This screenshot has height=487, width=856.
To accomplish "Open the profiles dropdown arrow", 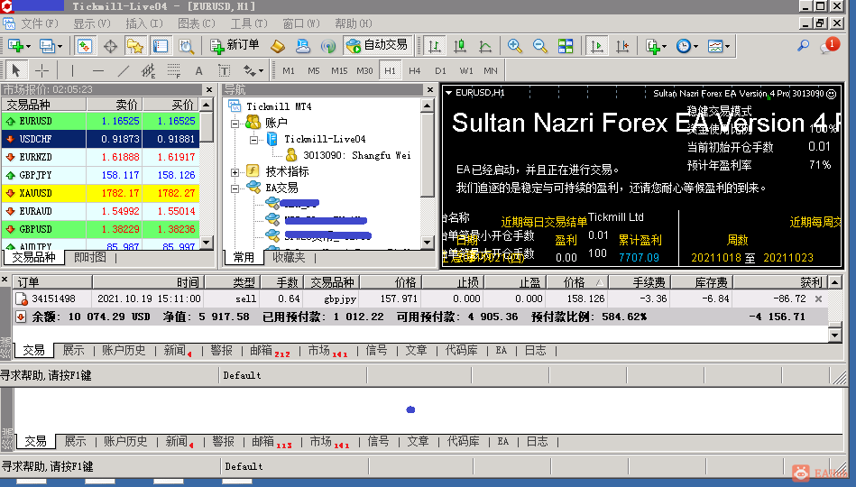I will click(x=60, y=46).
